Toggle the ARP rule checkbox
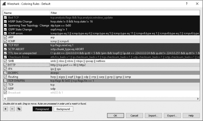203x121 pixels. click(x=5, y=37)
